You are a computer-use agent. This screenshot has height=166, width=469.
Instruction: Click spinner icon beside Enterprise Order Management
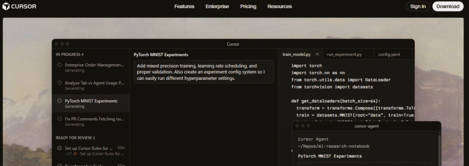coord(59,65)
